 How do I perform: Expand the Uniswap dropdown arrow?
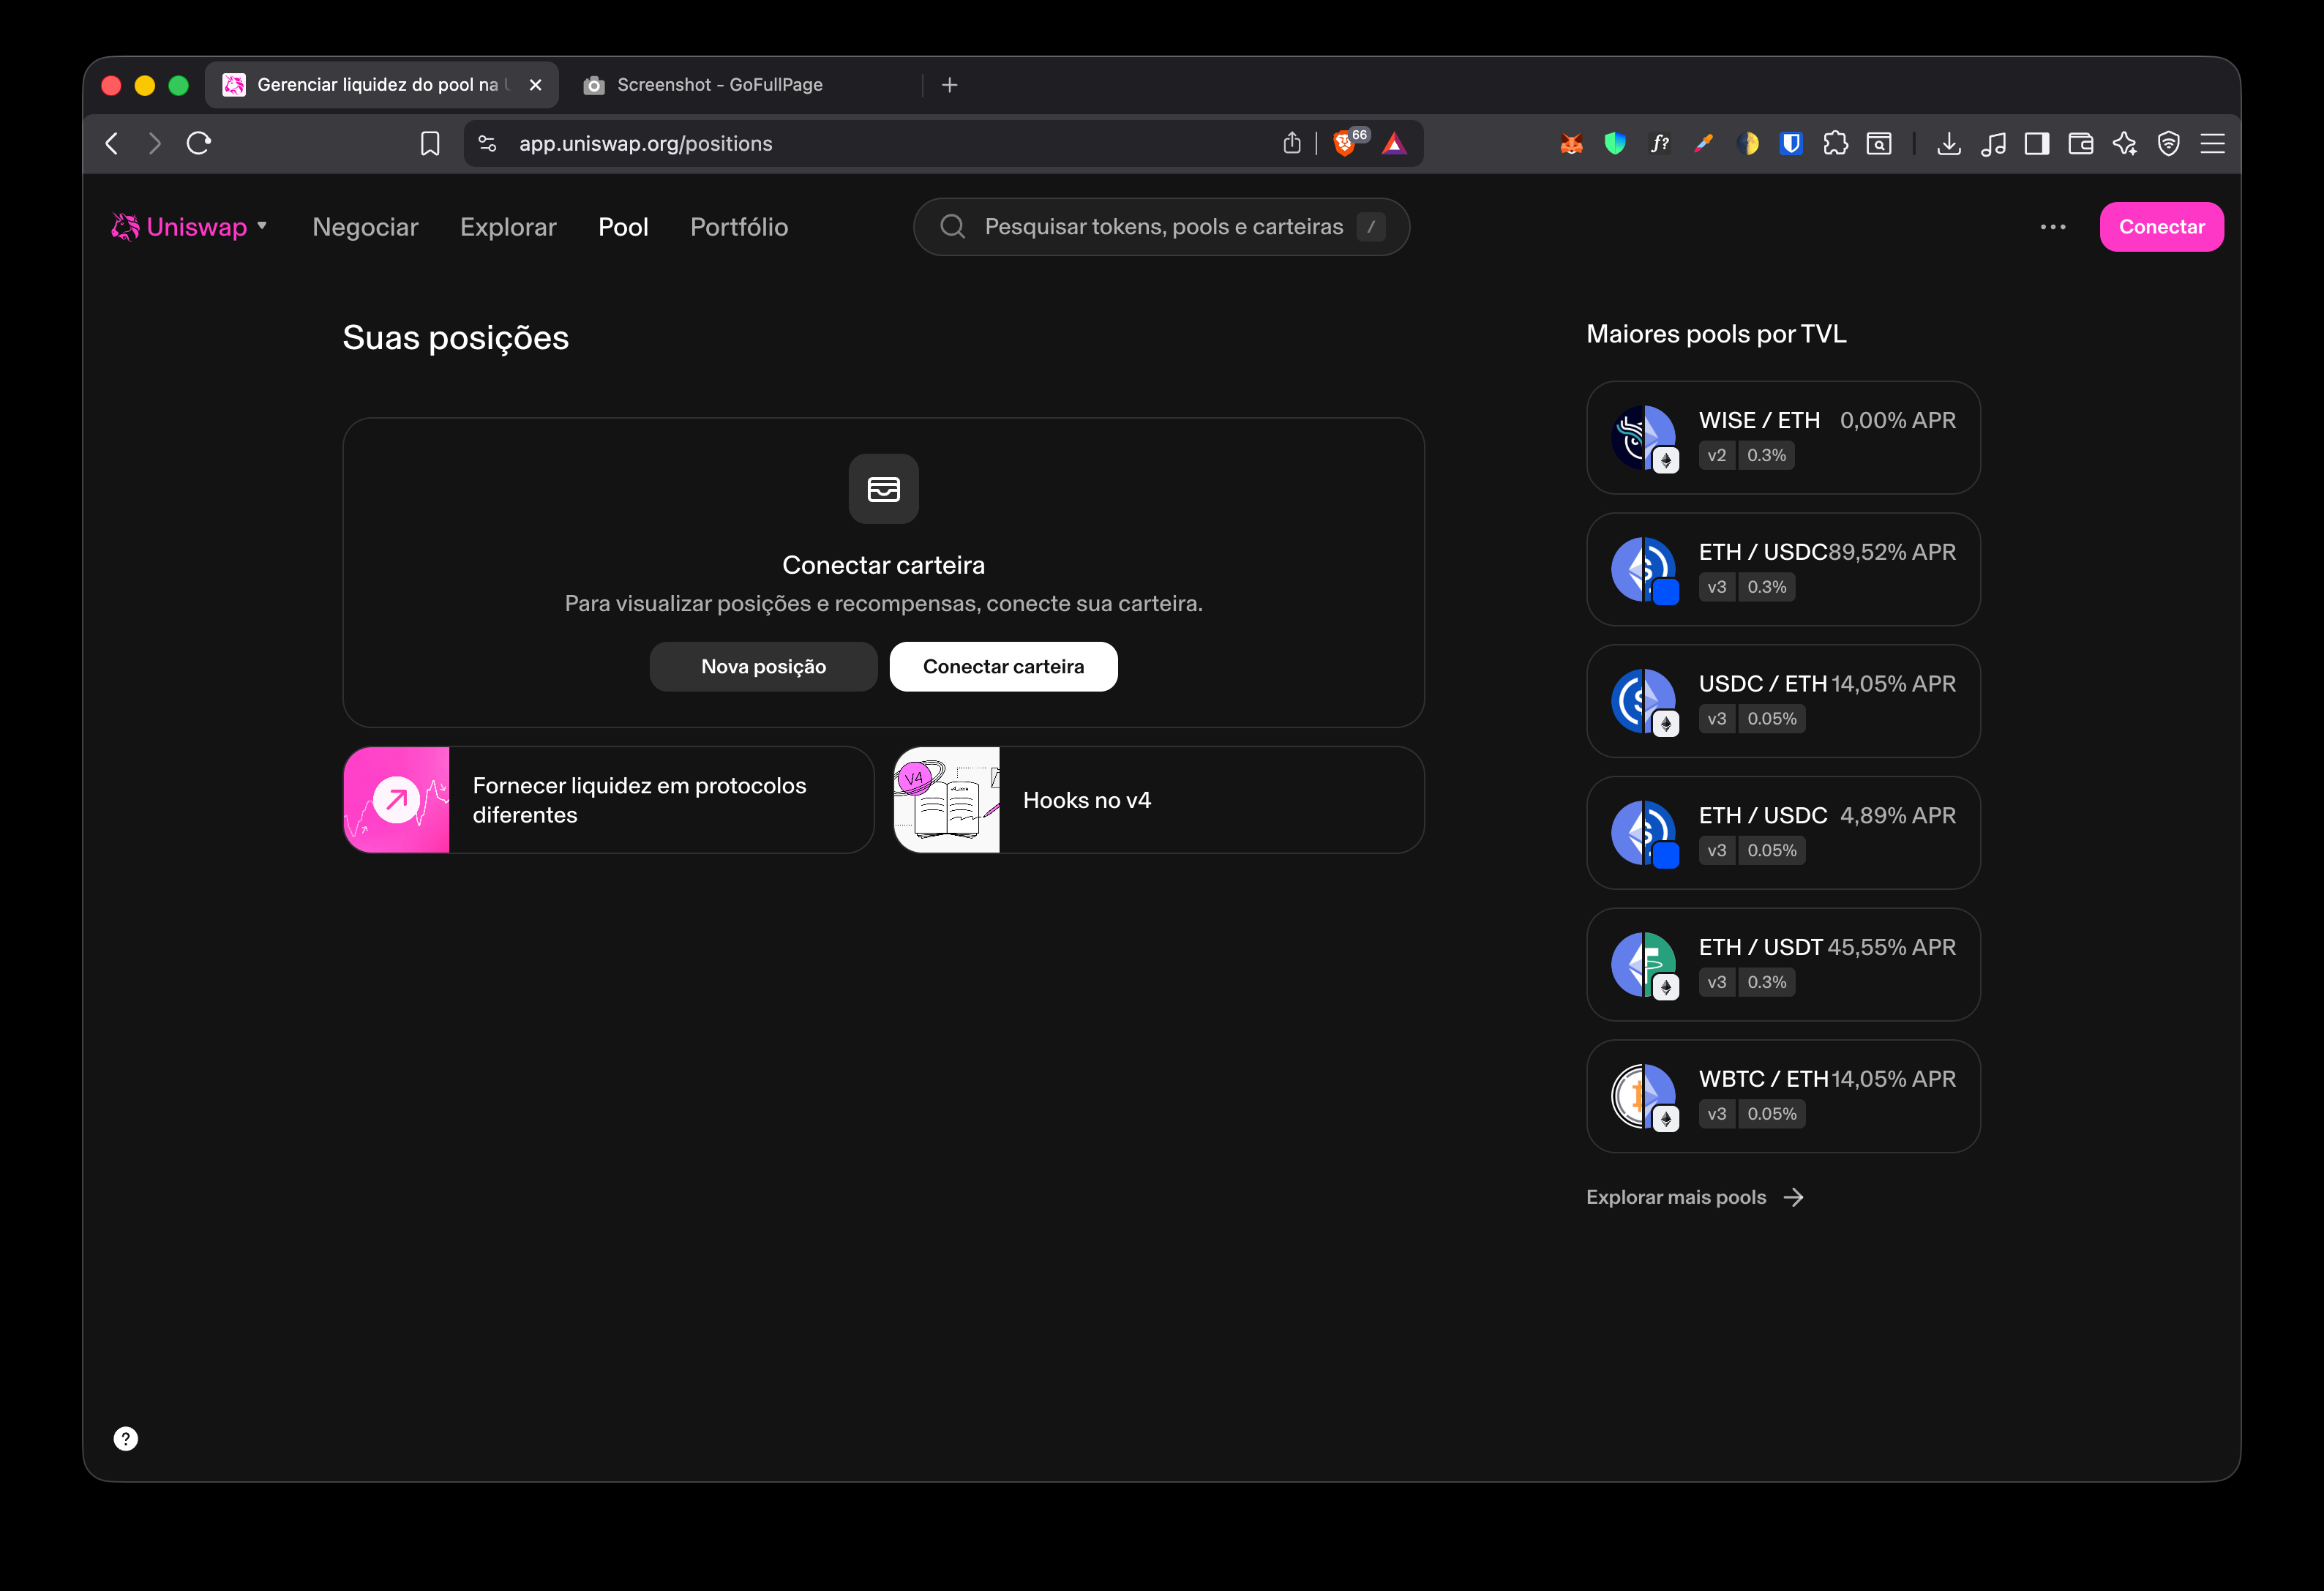click(262, 226)
